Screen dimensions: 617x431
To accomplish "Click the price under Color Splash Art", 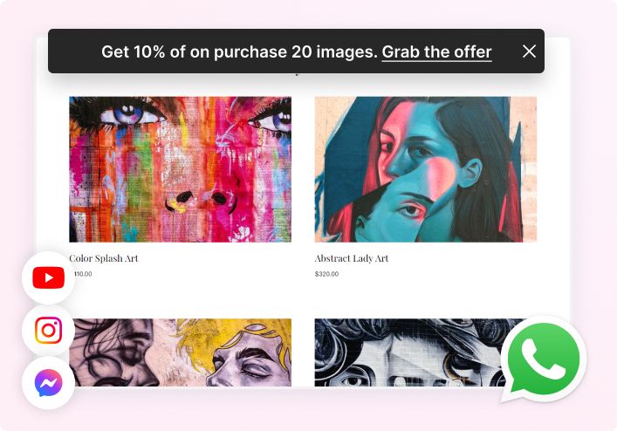I will coord(83,274).
